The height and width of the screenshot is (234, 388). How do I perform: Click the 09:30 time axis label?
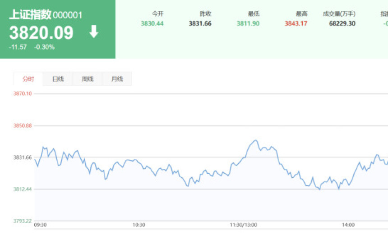click(40, 225)
